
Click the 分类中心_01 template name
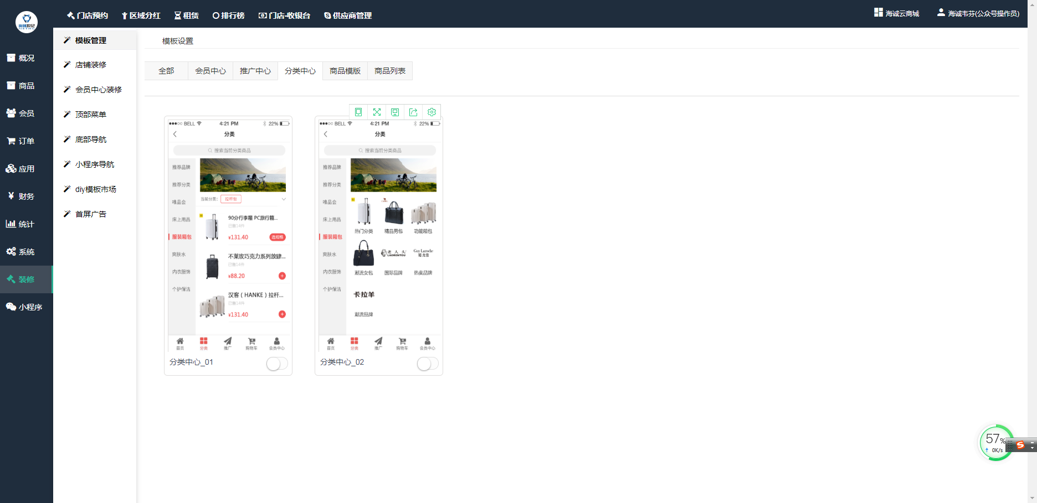click(191, 362)
